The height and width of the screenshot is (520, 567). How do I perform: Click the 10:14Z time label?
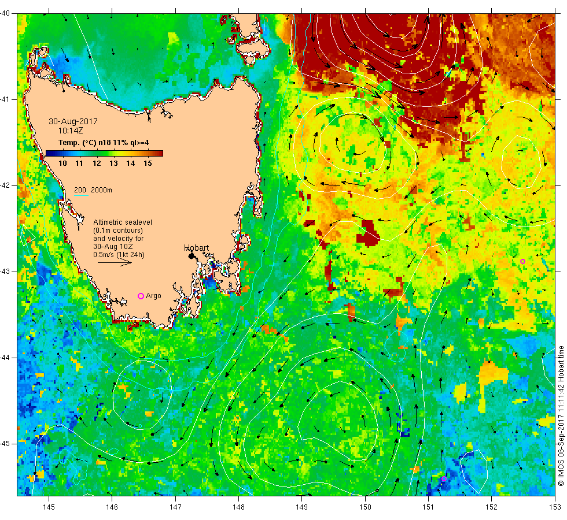click(x=71, y=131)
